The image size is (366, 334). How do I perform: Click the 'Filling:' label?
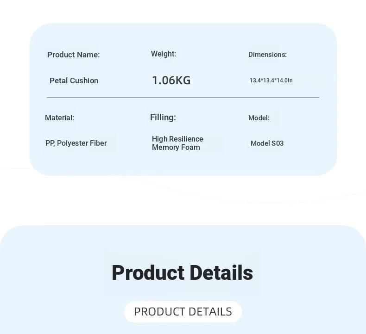point(163,117)
